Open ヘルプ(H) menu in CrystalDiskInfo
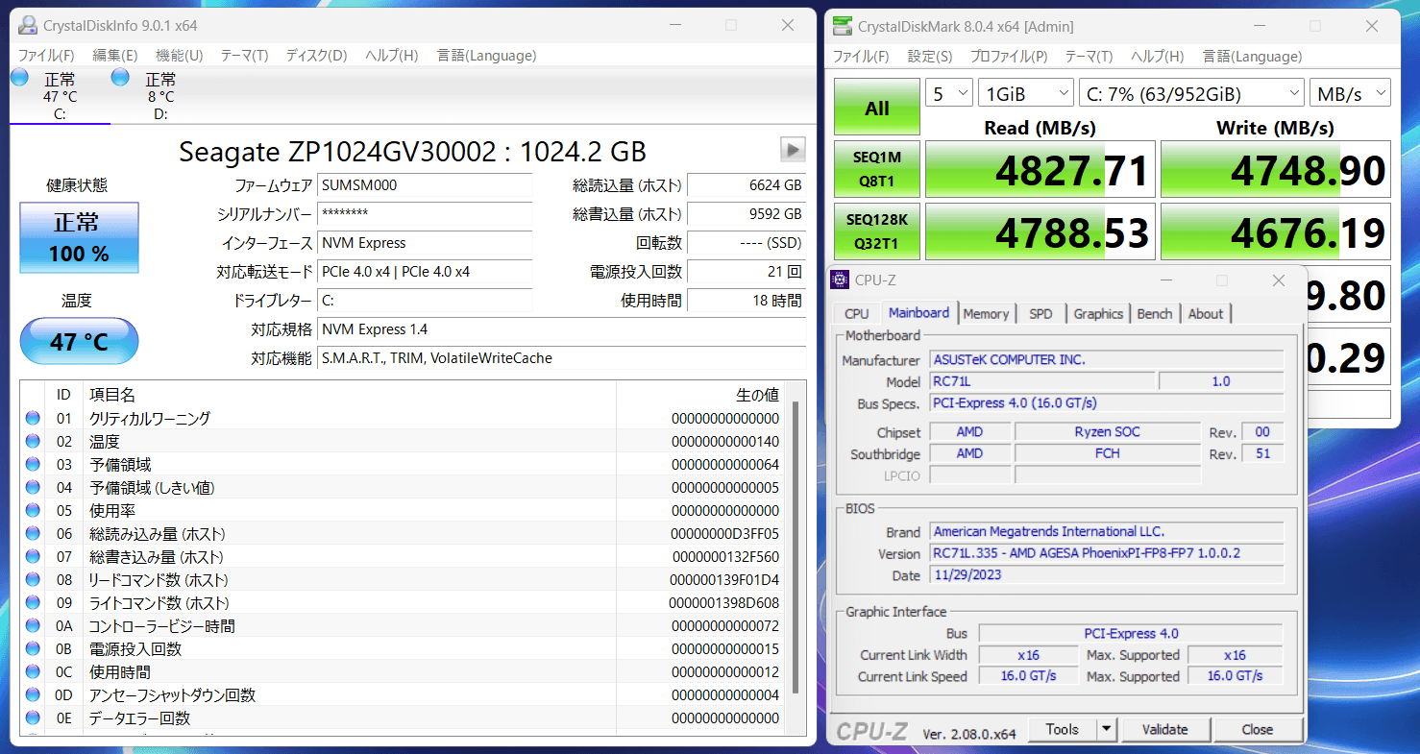This screenshot has width=1420, height=754. [x=392, y=56]
